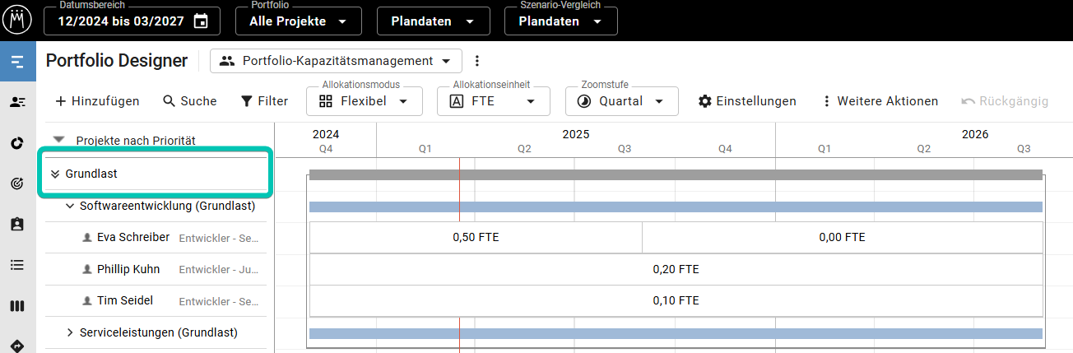1073x353 pixels.
Task: Open the pie chart sidebar icon
Action: click(x=17, y=143)
